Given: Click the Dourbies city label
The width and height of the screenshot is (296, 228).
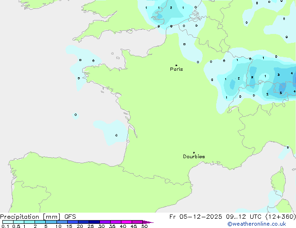Looking at the screenshot, I should (x=194, y=156).
